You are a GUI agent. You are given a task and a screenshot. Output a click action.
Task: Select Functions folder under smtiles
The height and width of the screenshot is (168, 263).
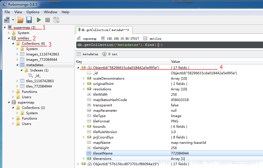click(x=30, y=91)
